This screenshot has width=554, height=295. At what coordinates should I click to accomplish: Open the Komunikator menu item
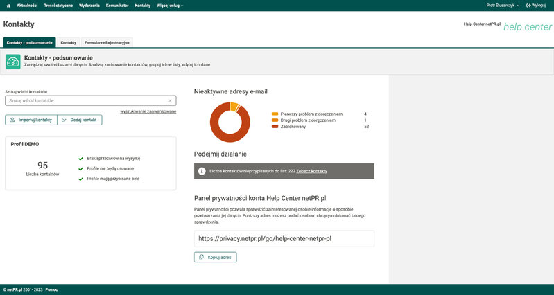[x=117, y=6]
